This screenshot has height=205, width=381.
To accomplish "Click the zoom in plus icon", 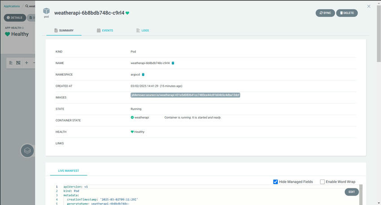I will pos(26,63).
